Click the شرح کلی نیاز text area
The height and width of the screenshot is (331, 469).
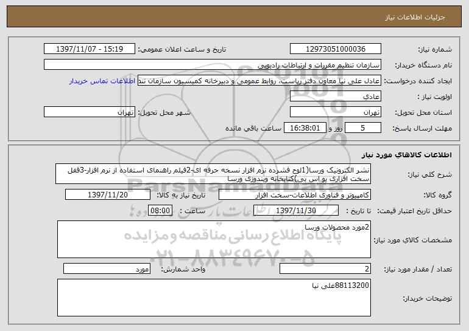click(x=213, y=174)
